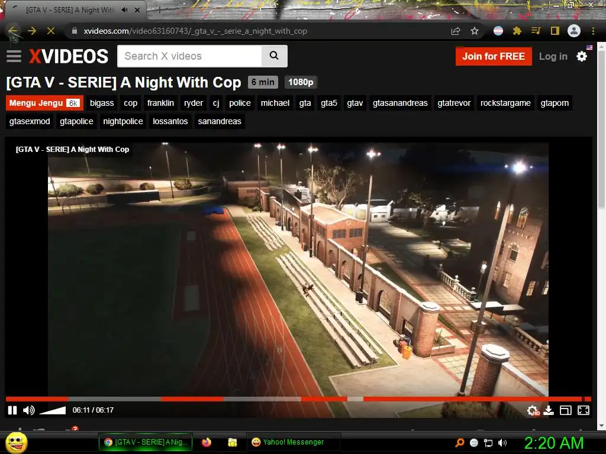Screen dimensions: 606x454
Task: Click the Join for FREE button
Action: 494,56
